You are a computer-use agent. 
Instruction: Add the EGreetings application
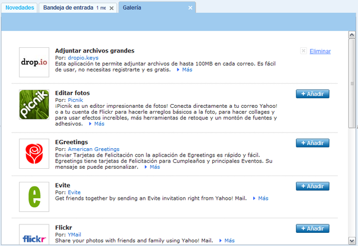coord(313,143)
